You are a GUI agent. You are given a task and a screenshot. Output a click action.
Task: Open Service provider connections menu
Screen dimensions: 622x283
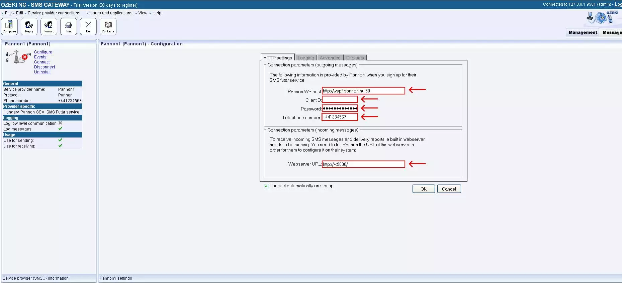pos(54,13)
